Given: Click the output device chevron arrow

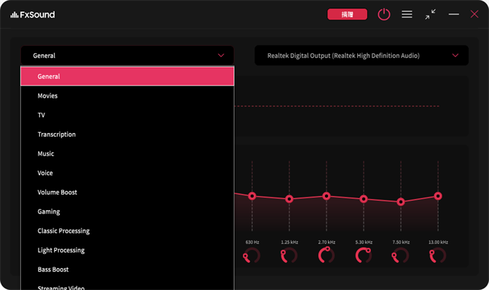Looking at the screenshot, I should pyautogui.click(x=455, y=56).
